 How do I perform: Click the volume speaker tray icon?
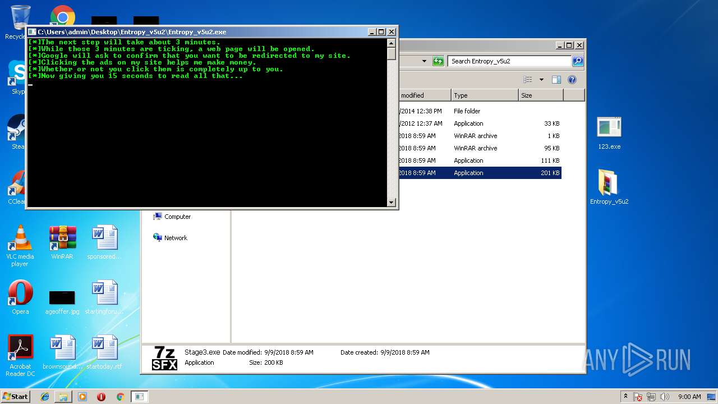pos(665,397)
